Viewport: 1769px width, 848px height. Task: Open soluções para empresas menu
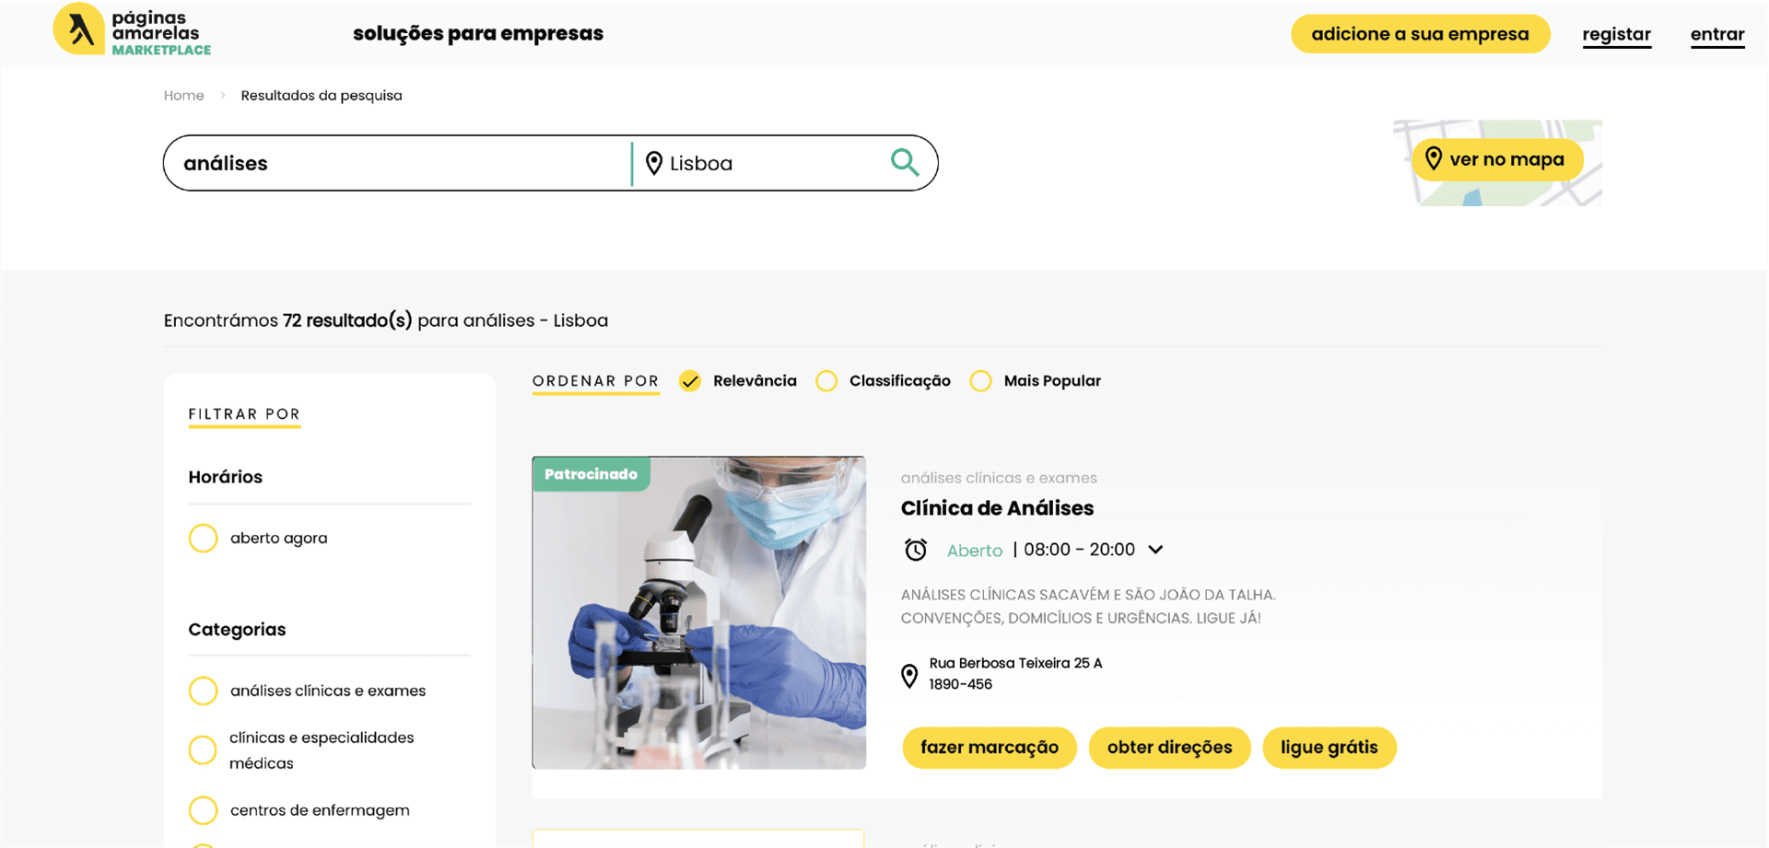pos(477,34)
